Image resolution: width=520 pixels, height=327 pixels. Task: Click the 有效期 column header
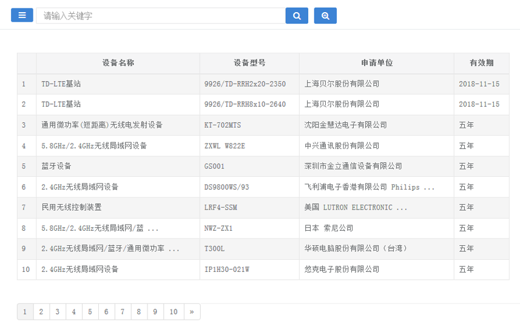pyautogui.click(x=481, y=63)
